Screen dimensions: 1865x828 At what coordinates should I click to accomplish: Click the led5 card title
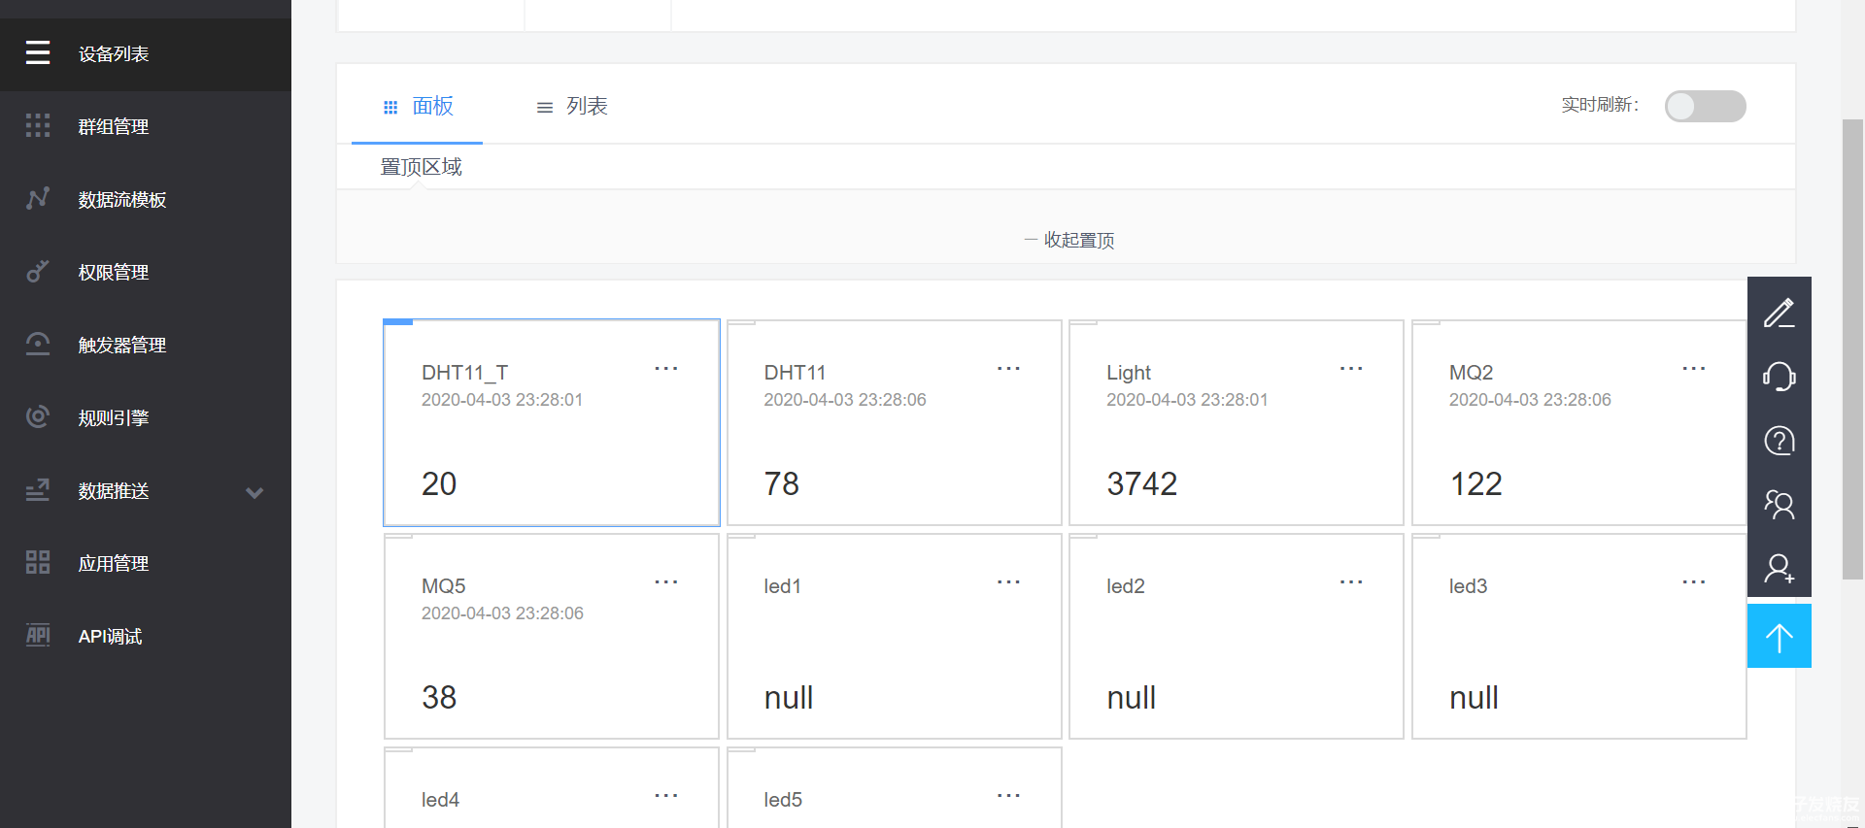coord(783,800)
